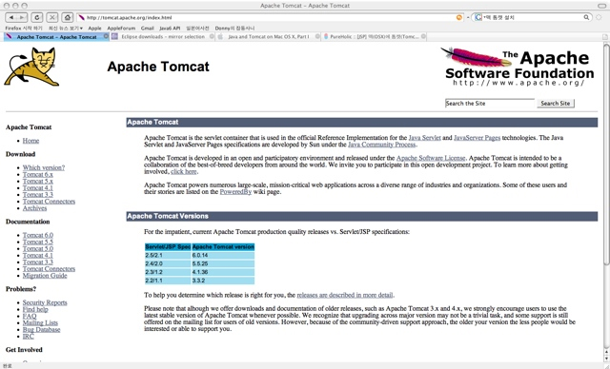Follow the JavaServer Pages link
This screenshot has width=610, height=369.
click(x=477, y=138)
